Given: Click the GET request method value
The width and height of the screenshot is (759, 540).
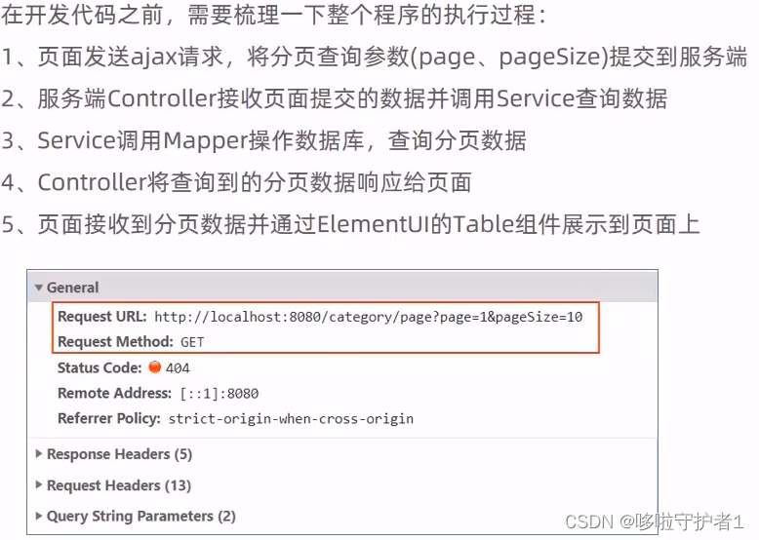Looking at the screenshot, I should [192, 342].
